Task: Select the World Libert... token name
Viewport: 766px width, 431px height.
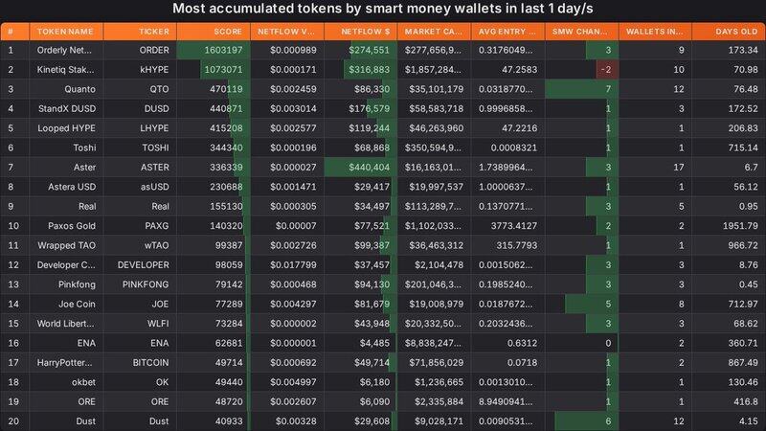Action: [65, 324]
